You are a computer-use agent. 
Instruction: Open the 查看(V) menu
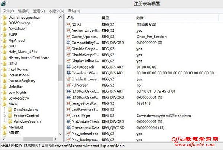pos(39,11)
